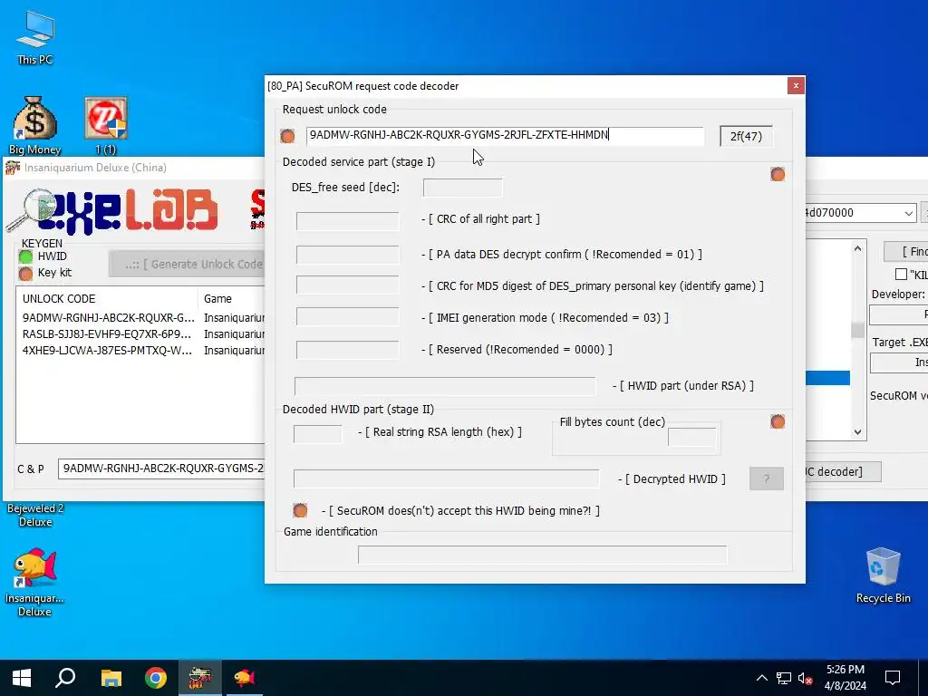This screenshot has width=928, height=696.
Task: Open the Windows Start menu
Action: pos(22,678)
